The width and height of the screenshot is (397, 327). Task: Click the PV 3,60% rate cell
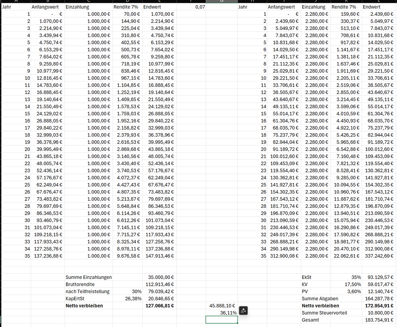(x=346, y=292)
